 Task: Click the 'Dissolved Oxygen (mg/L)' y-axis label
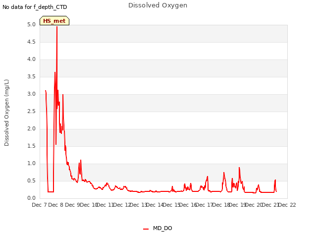pyautogui.click(x=6, y=113)
